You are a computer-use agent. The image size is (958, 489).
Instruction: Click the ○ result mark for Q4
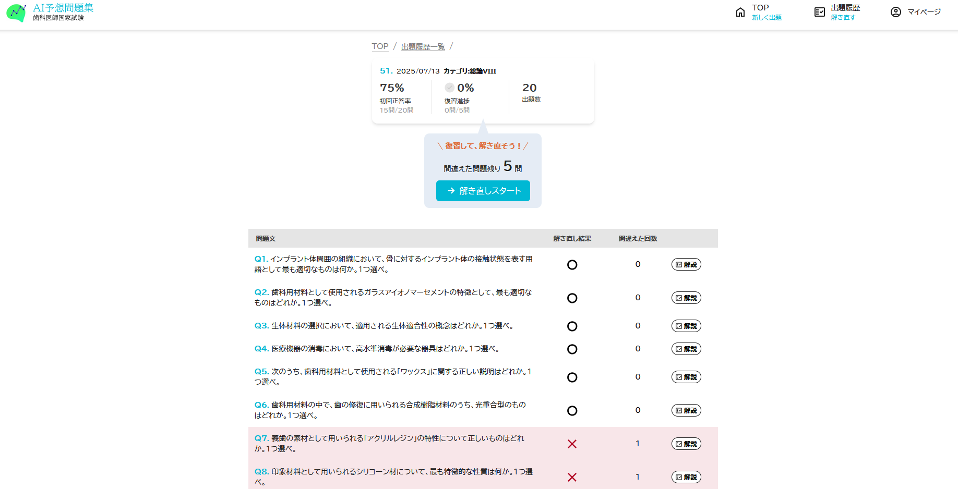click(x=572, y=349)
